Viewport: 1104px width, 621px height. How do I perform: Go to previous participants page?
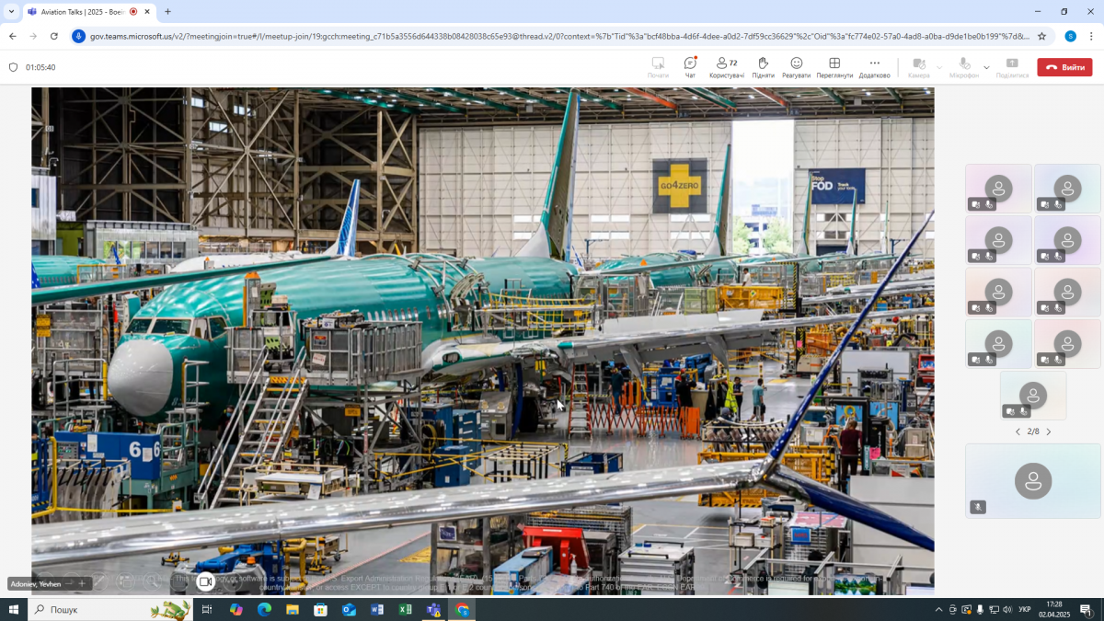pos(1018,431)
